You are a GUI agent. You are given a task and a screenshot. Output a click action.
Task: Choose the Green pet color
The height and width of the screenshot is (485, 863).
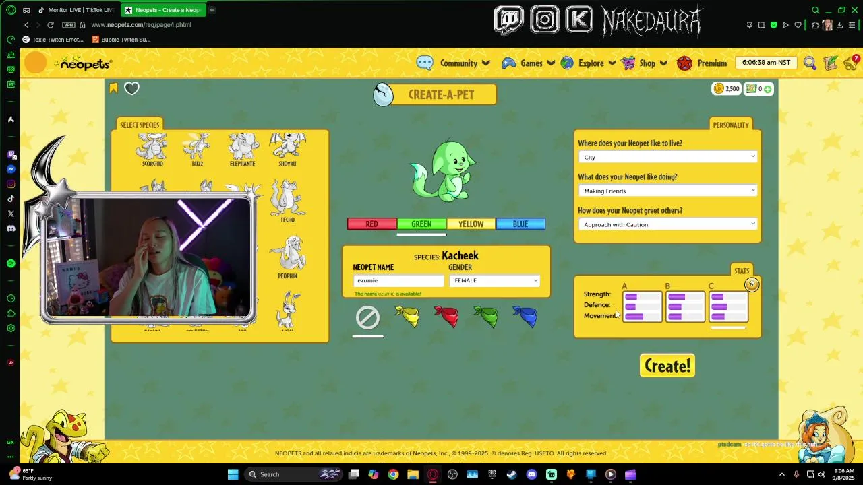click(x=421, y=224)
